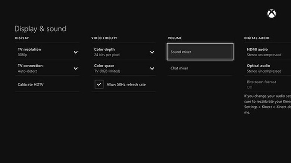Click the Kinect recalibration help text
The height and width of the screenshot is (163, 291).
(x=267, y=104)
